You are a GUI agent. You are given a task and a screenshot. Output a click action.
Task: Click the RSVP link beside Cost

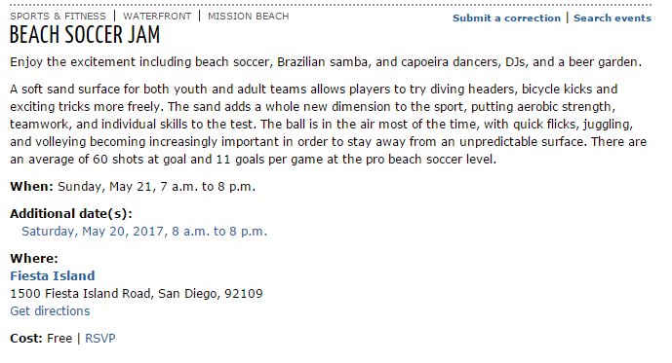(x=100, y=339)
